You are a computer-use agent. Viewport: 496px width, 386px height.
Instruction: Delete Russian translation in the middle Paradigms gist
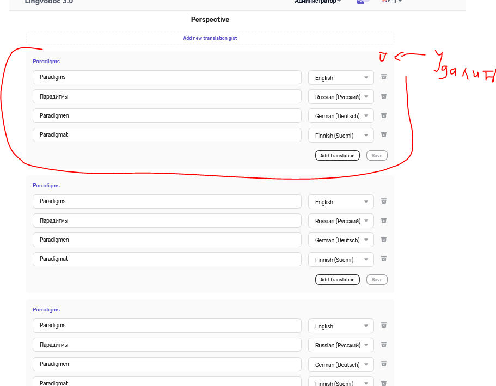384,220
